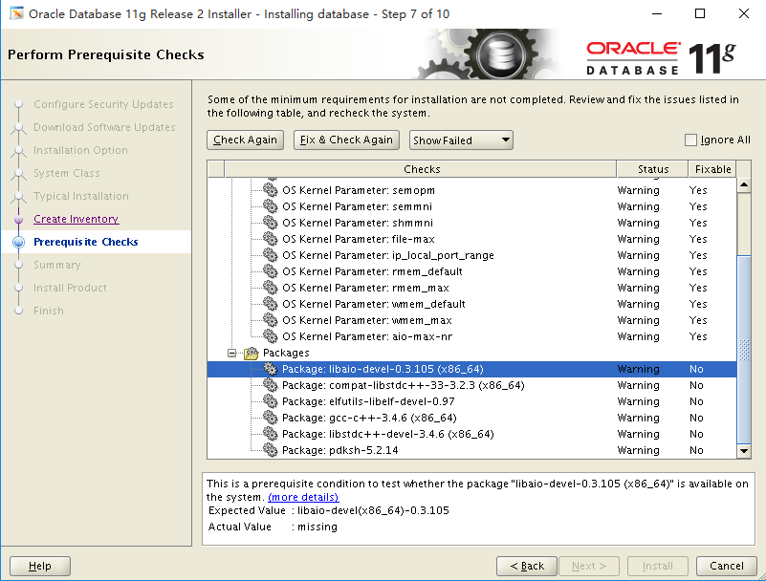The width and height of the screenshot is (766, 581).
Task: Click the Installation Option step in sidebar
Action: pyautogui.click(x=80, y=150)
